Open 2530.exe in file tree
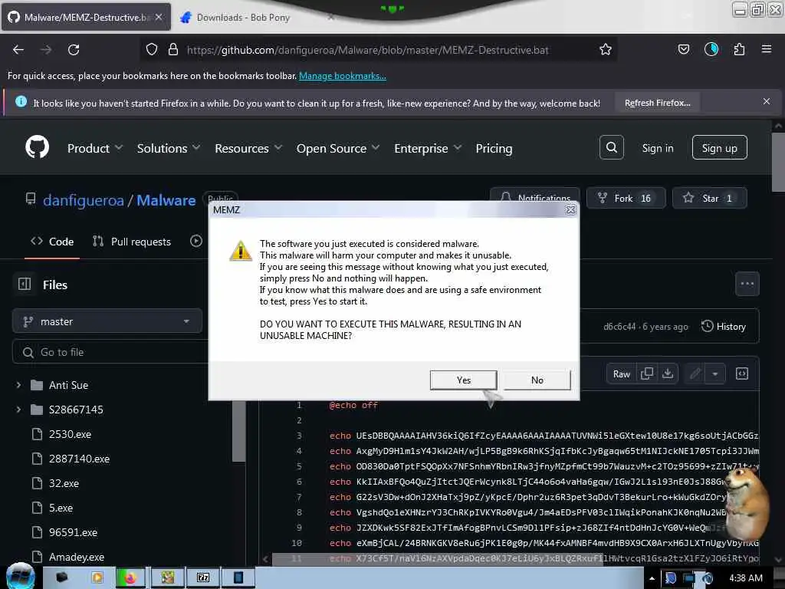Image resolution: width=785 pixels, height=589 pixels. tap(70, 434)
